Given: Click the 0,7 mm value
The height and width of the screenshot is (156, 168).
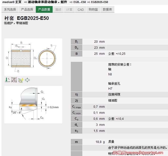Looking at the screenshot, I should (x=99, y=107).
